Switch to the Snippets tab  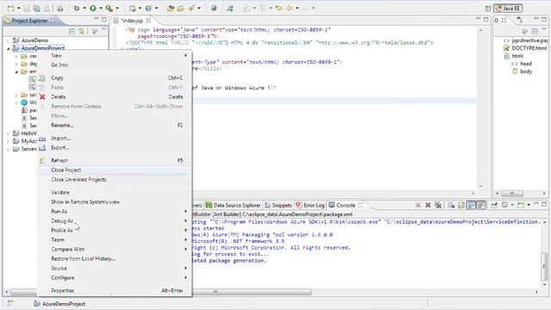[x=278, y=205]
